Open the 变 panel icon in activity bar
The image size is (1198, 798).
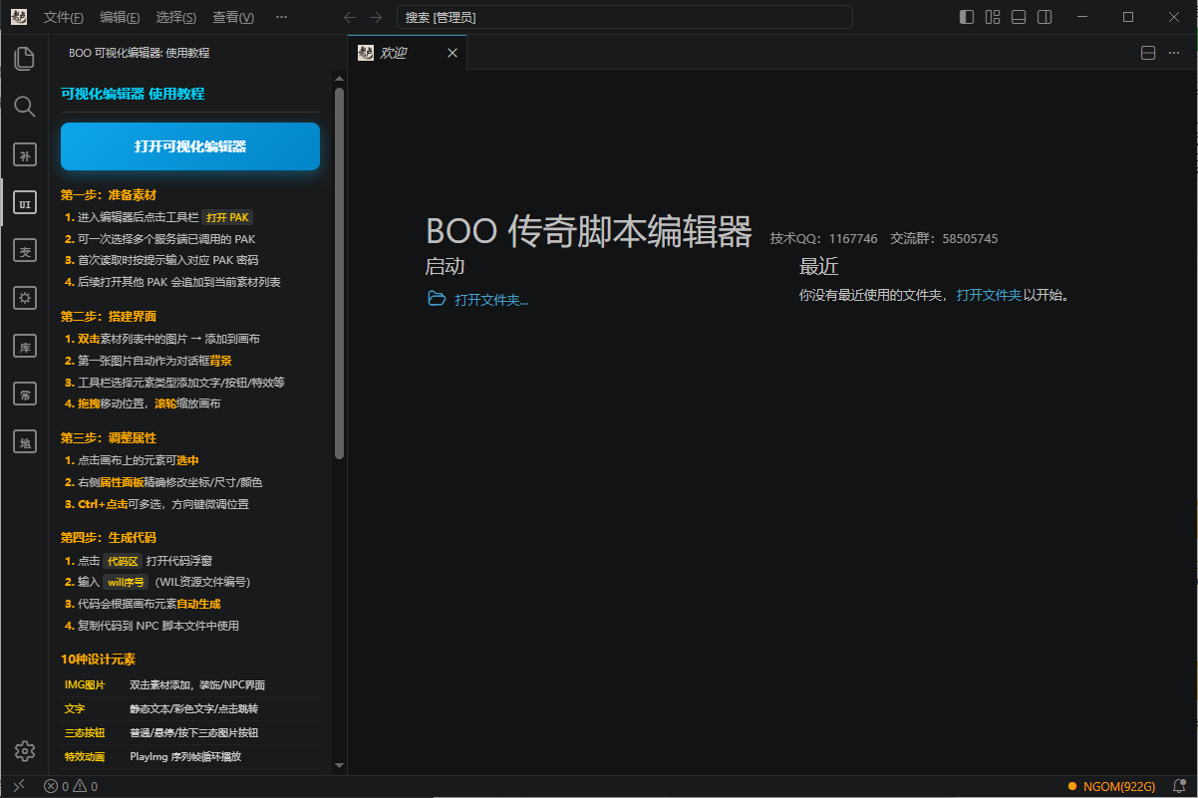(x=25, y=251)
